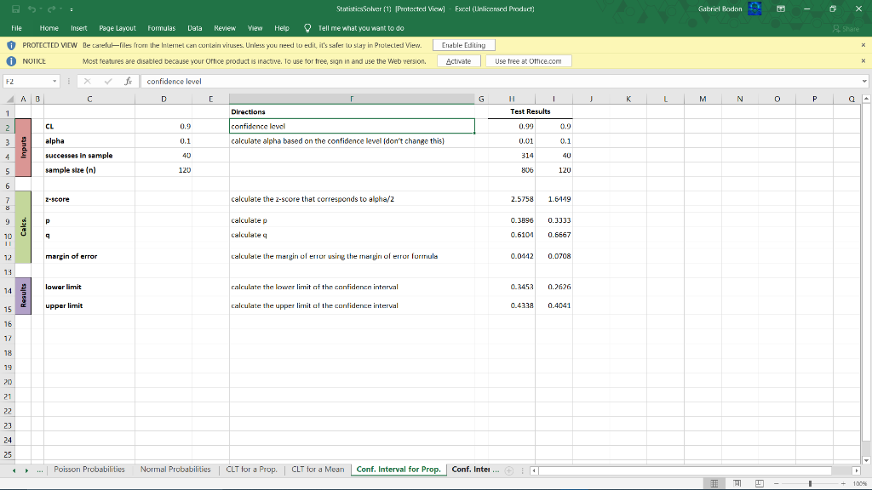Image resolution: width=872 pixels, height=490 pixels.
Task: Select test result cell 0.4338
Action: pyautogui.click(x=512, y=305)
